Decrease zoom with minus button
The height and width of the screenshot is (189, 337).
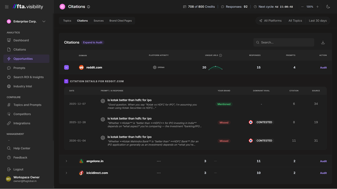302,7
